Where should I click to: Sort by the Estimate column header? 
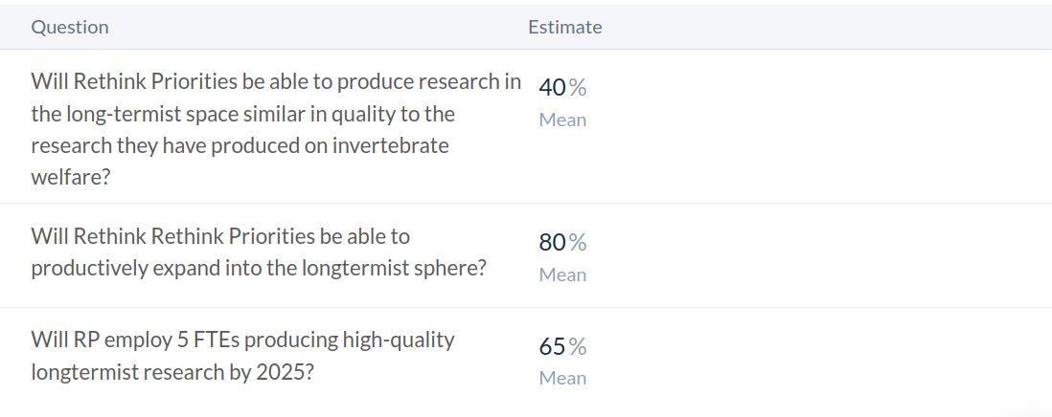(564, 27)
